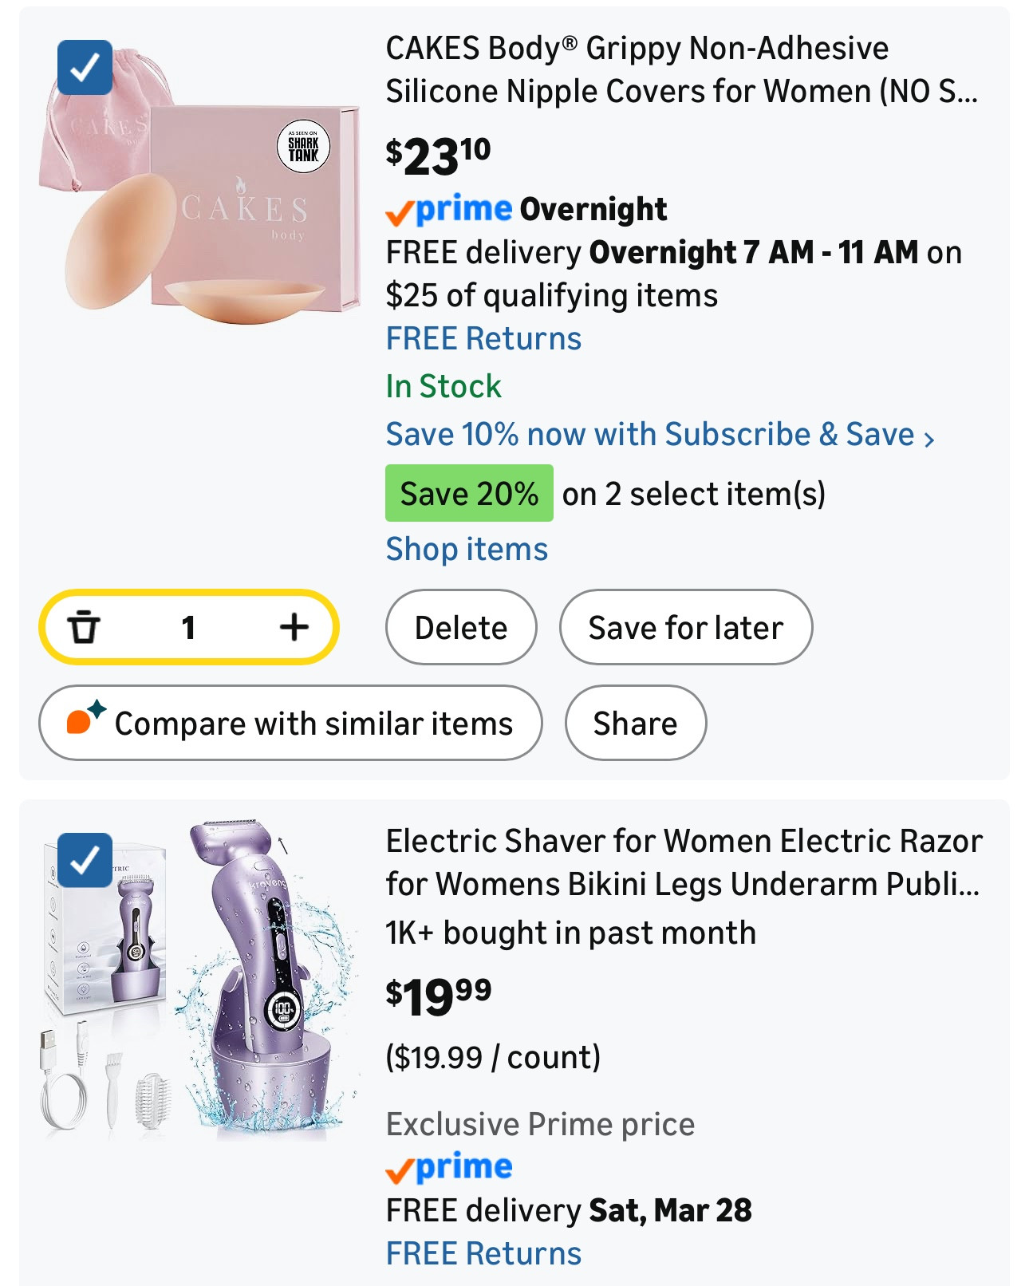Click the Save 20% green badge
Viewport: 1029px width, 1286px height.
(x=468, y=493)
